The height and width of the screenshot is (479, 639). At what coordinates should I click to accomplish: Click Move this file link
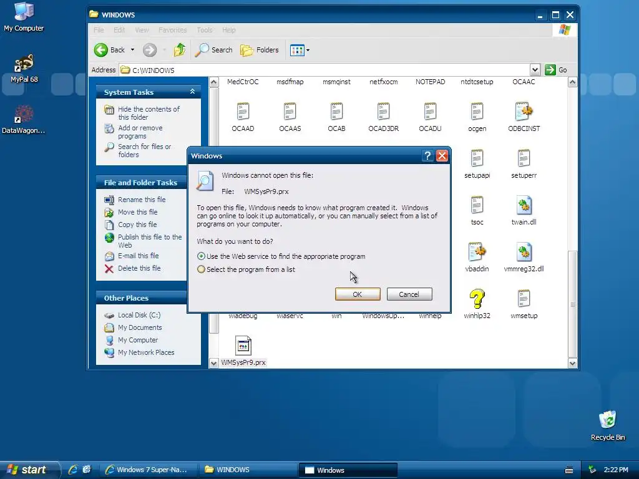tap(138, 212)
